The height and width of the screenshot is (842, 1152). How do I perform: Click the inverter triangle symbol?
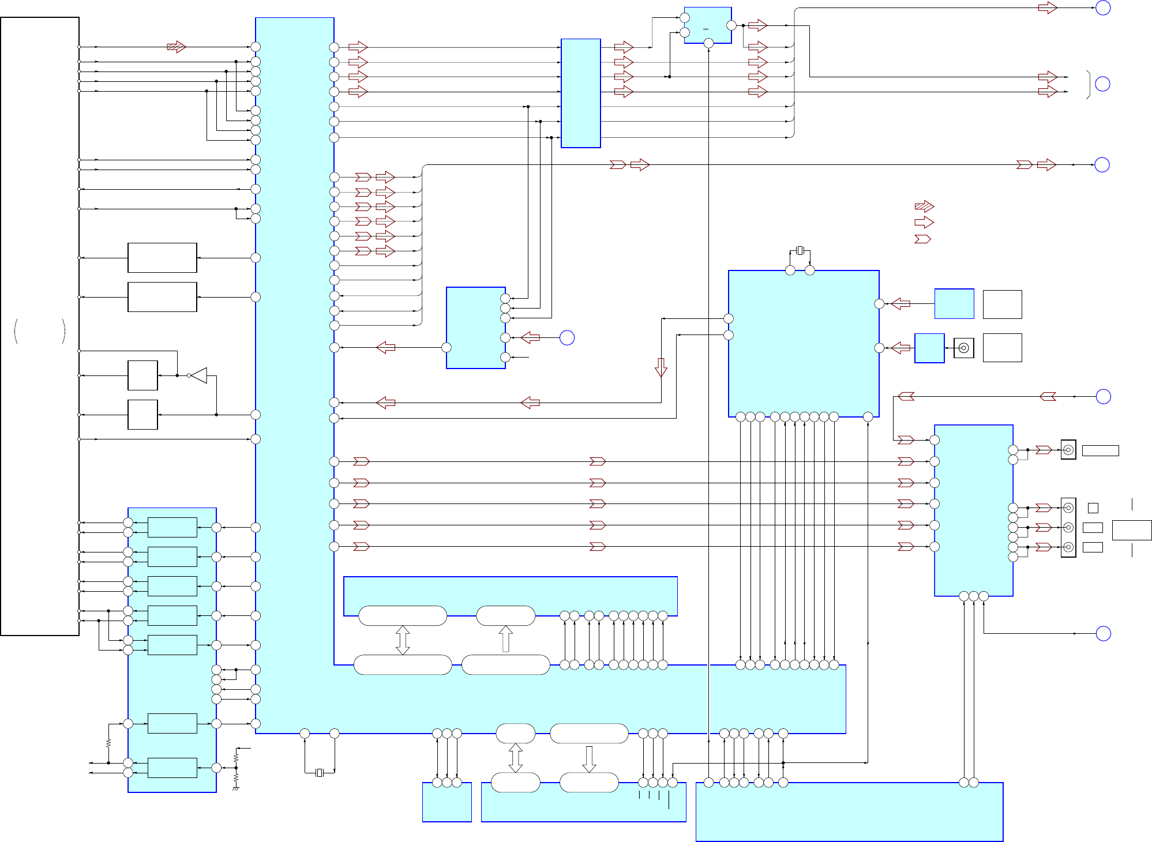(x=198, y=375)
